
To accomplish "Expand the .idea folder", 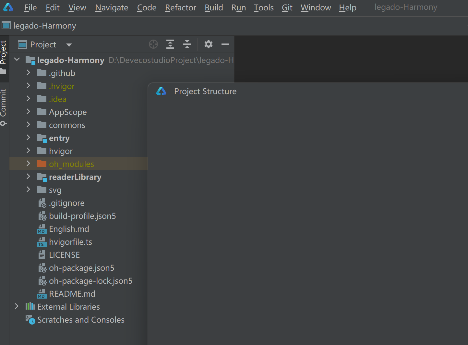I will pyautogui.click(x=28, y=99).
